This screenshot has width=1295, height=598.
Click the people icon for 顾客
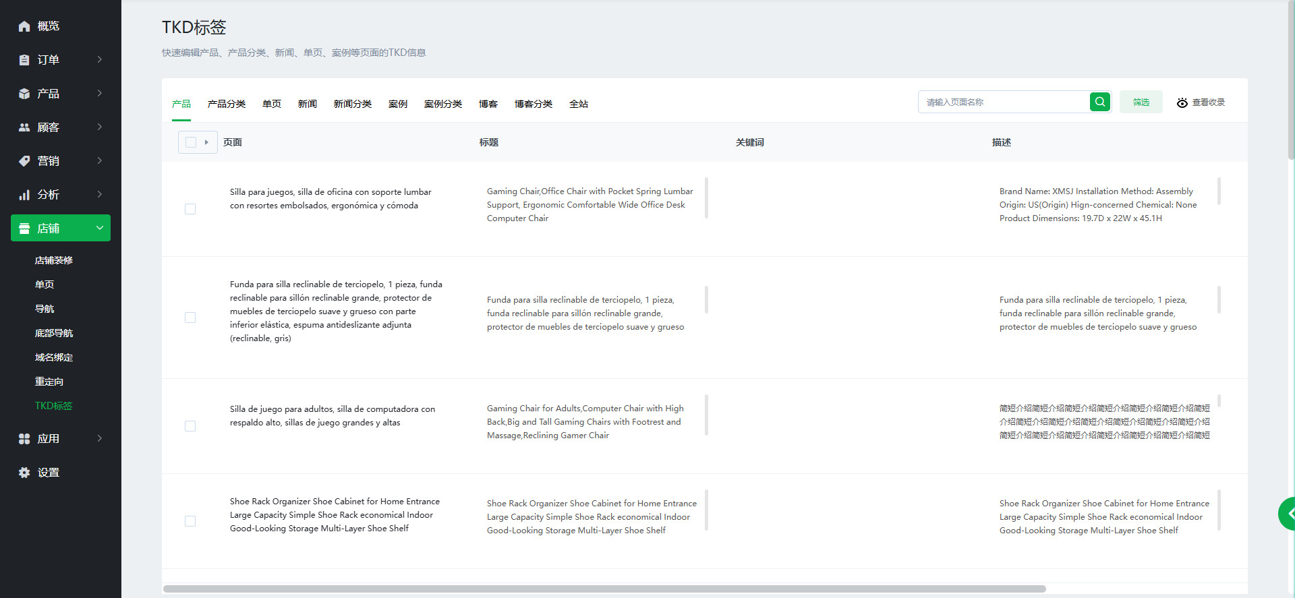(x=24, y=127)
